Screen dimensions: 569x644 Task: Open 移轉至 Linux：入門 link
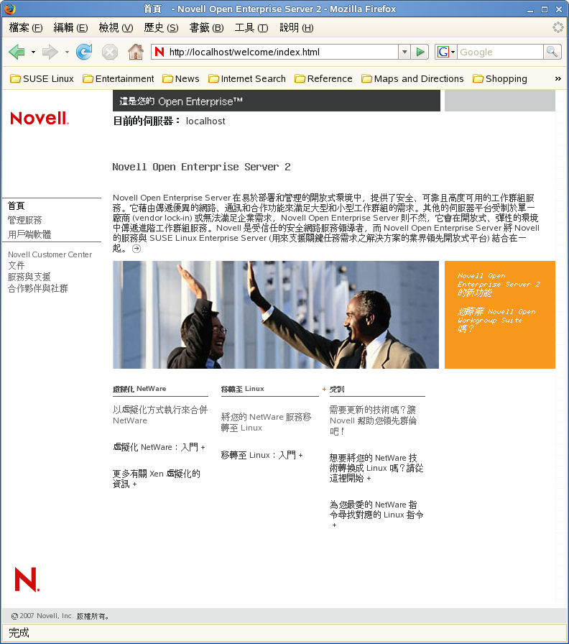[x=262, y=455]
